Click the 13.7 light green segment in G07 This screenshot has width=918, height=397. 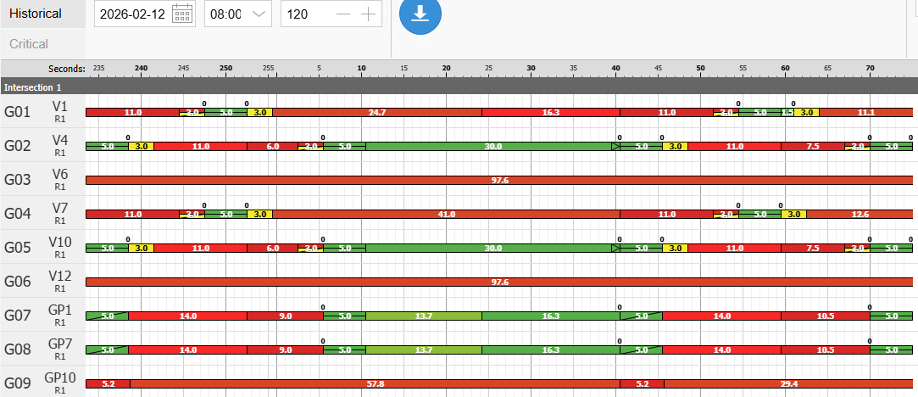tap(424, 316)
